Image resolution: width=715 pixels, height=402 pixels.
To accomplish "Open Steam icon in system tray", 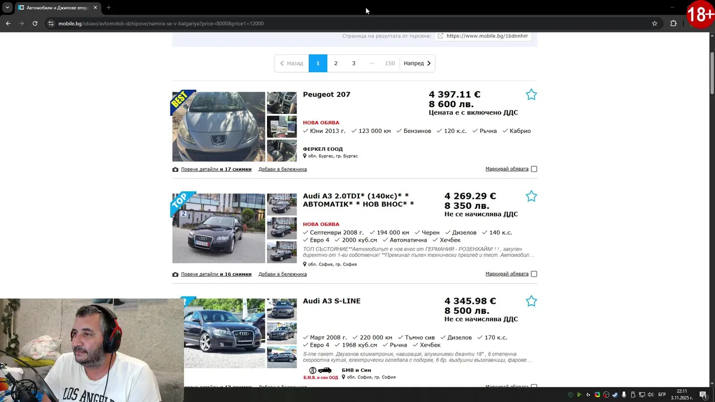I will (x=615, y=395).
